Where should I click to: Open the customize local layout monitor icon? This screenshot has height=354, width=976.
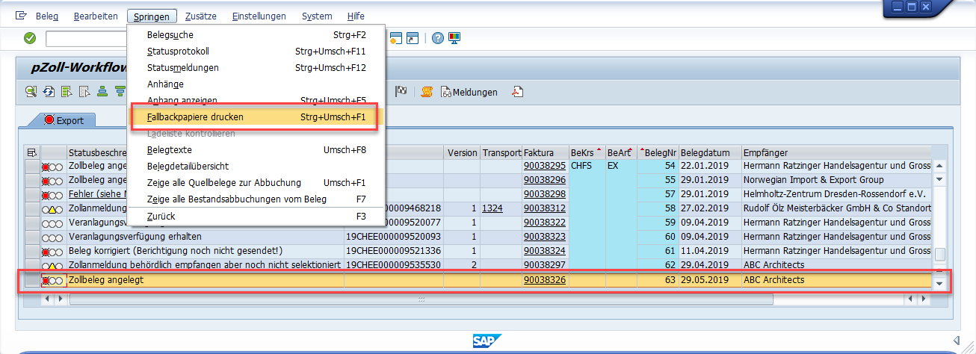pos(454,38)
